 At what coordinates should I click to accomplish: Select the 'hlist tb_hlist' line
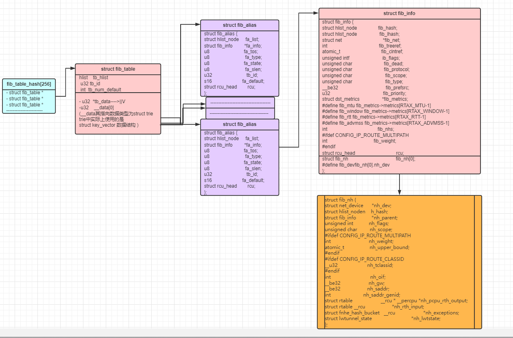94,77
